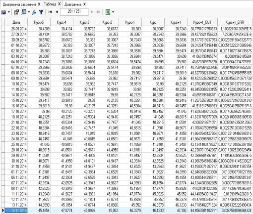Viewport: 253px width, 214px height.
Task: Select the date cell 21.10.2014
Action: 16,123
